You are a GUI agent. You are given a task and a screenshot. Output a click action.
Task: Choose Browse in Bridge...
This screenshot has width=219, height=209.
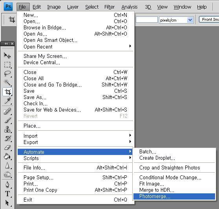coord(76,27)
